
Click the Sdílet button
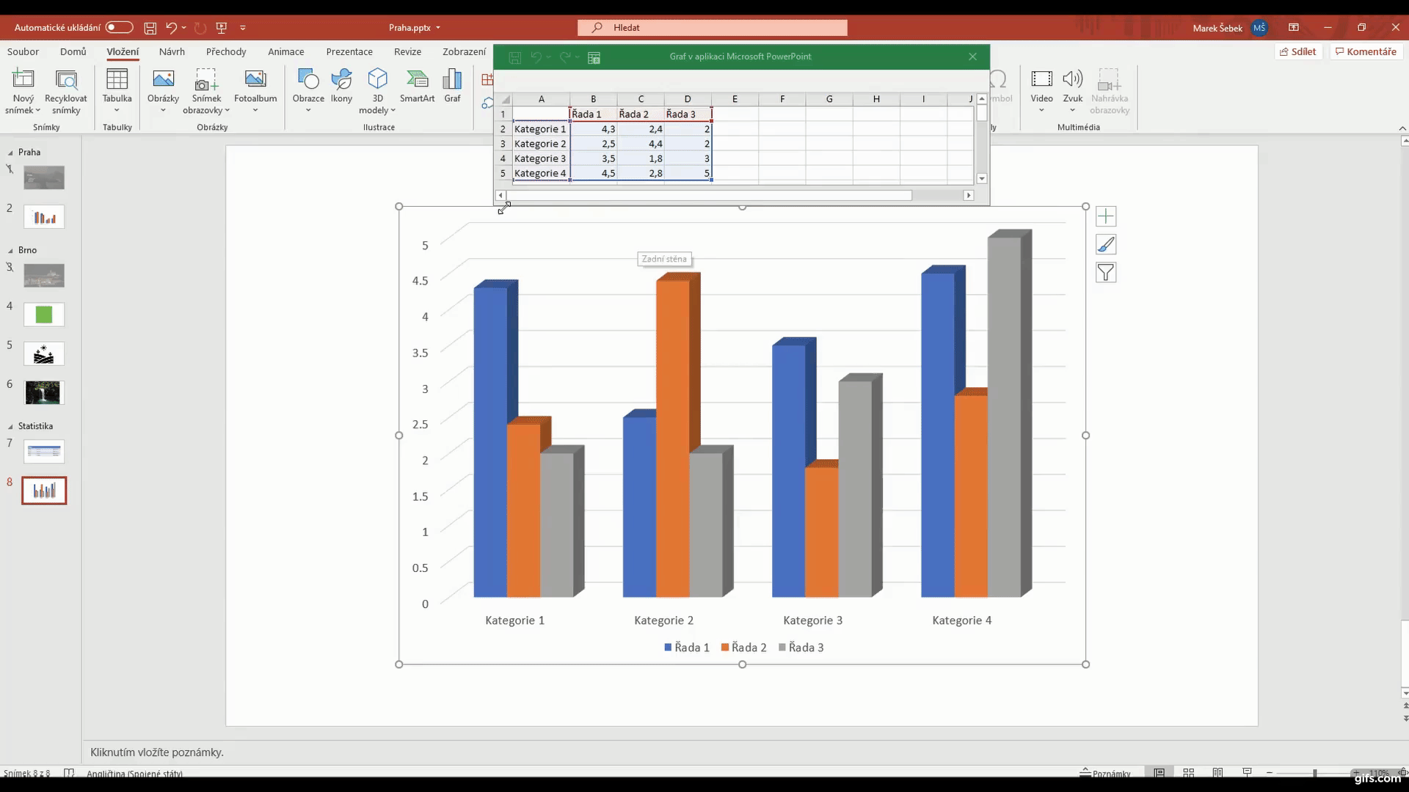[1298, 51]
